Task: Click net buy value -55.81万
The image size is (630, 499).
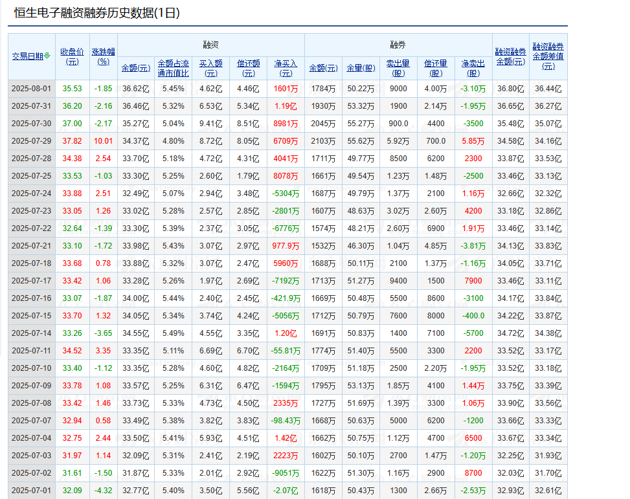Action: coord(286,351)
